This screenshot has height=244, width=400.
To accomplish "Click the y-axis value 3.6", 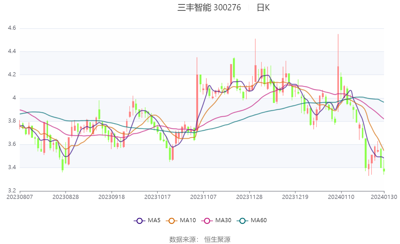I will tap(12, 144).
